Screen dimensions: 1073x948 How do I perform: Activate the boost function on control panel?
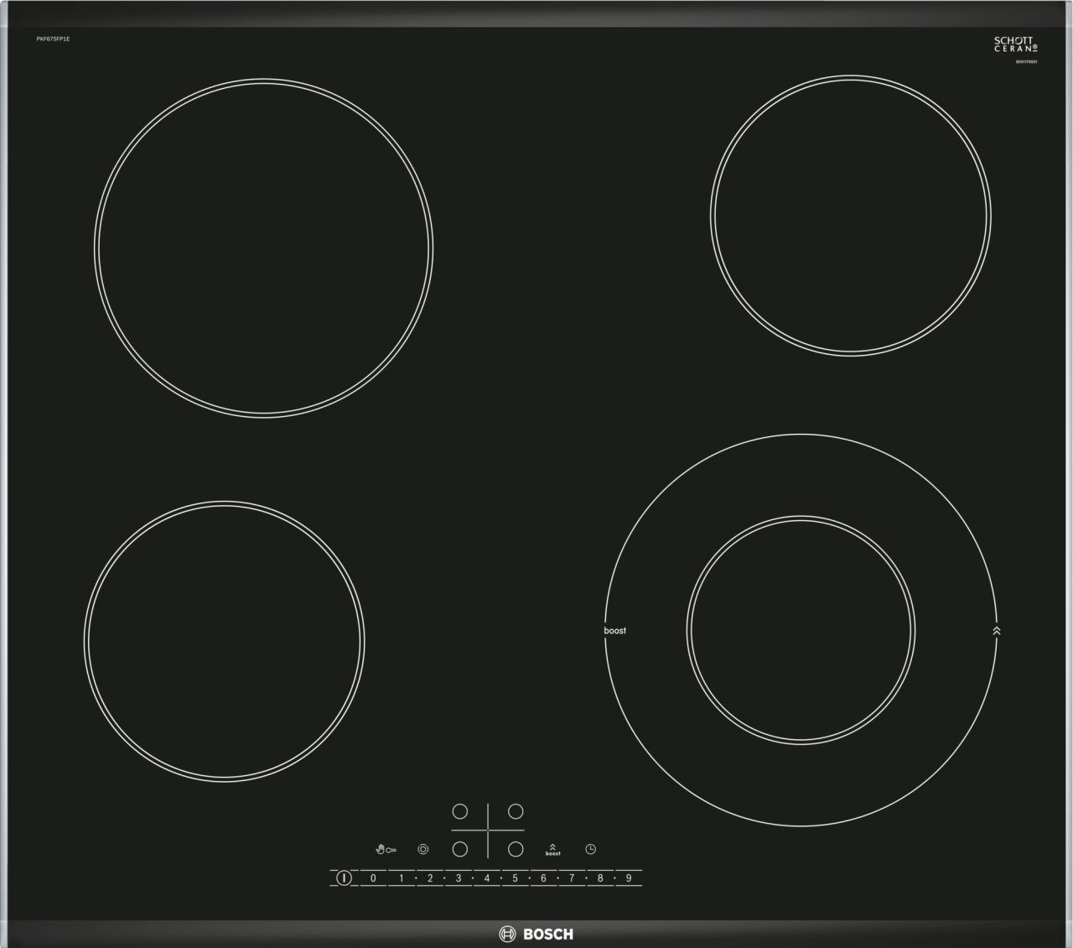click(552, 850)
